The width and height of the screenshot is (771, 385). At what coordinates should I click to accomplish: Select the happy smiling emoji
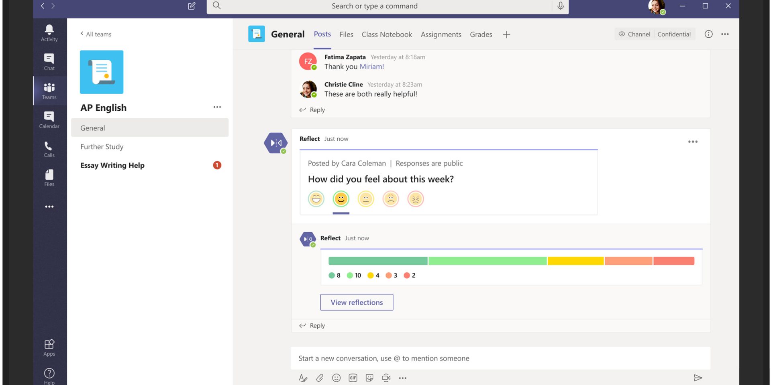tap(341, 199)
